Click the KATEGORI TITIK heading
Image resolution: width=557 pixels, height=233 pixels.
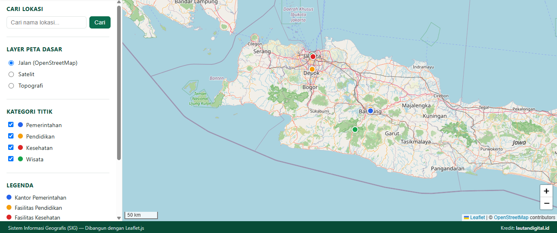pyautogui.click(x=29, y=112)
